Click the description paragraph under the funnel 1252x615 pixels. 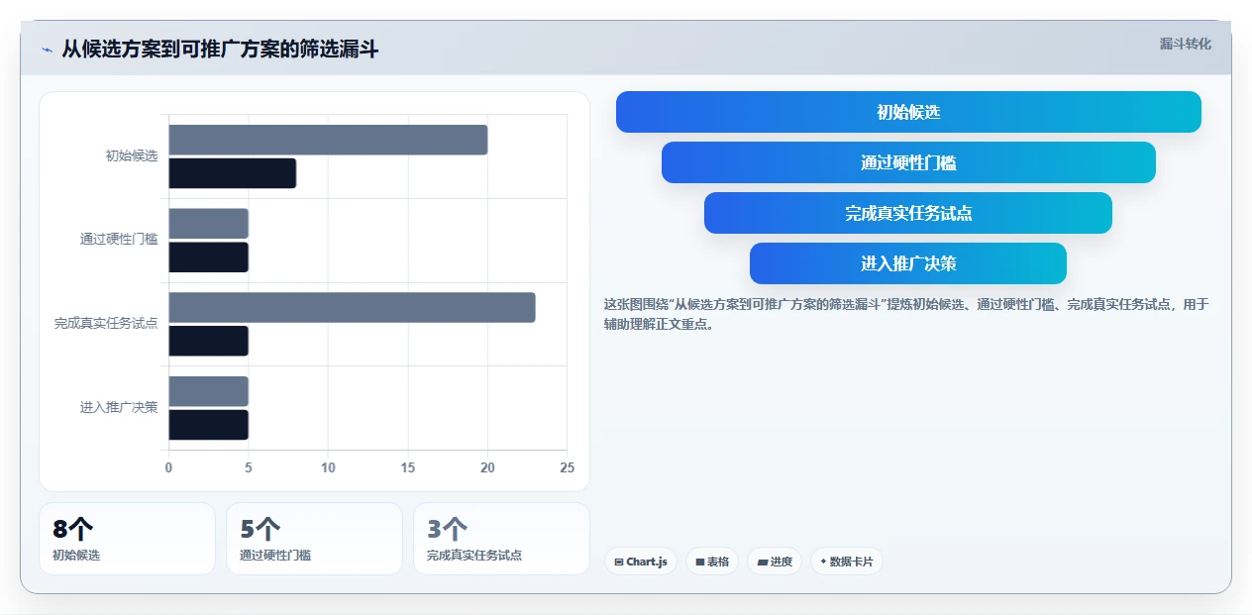pos(906,314)
